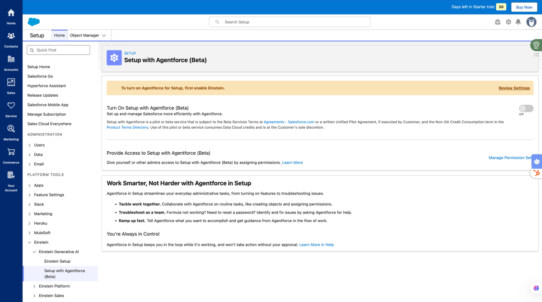542x302 pixels.
Task: Expand the Einstein Sales node
Action: tap(34, 296)
